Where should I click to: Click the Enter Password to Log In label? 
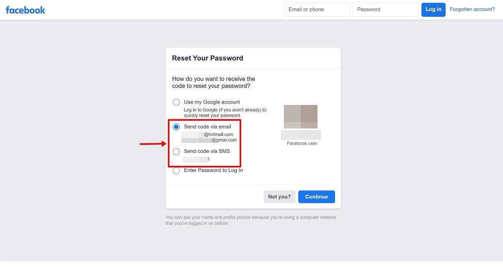point(213,170)
